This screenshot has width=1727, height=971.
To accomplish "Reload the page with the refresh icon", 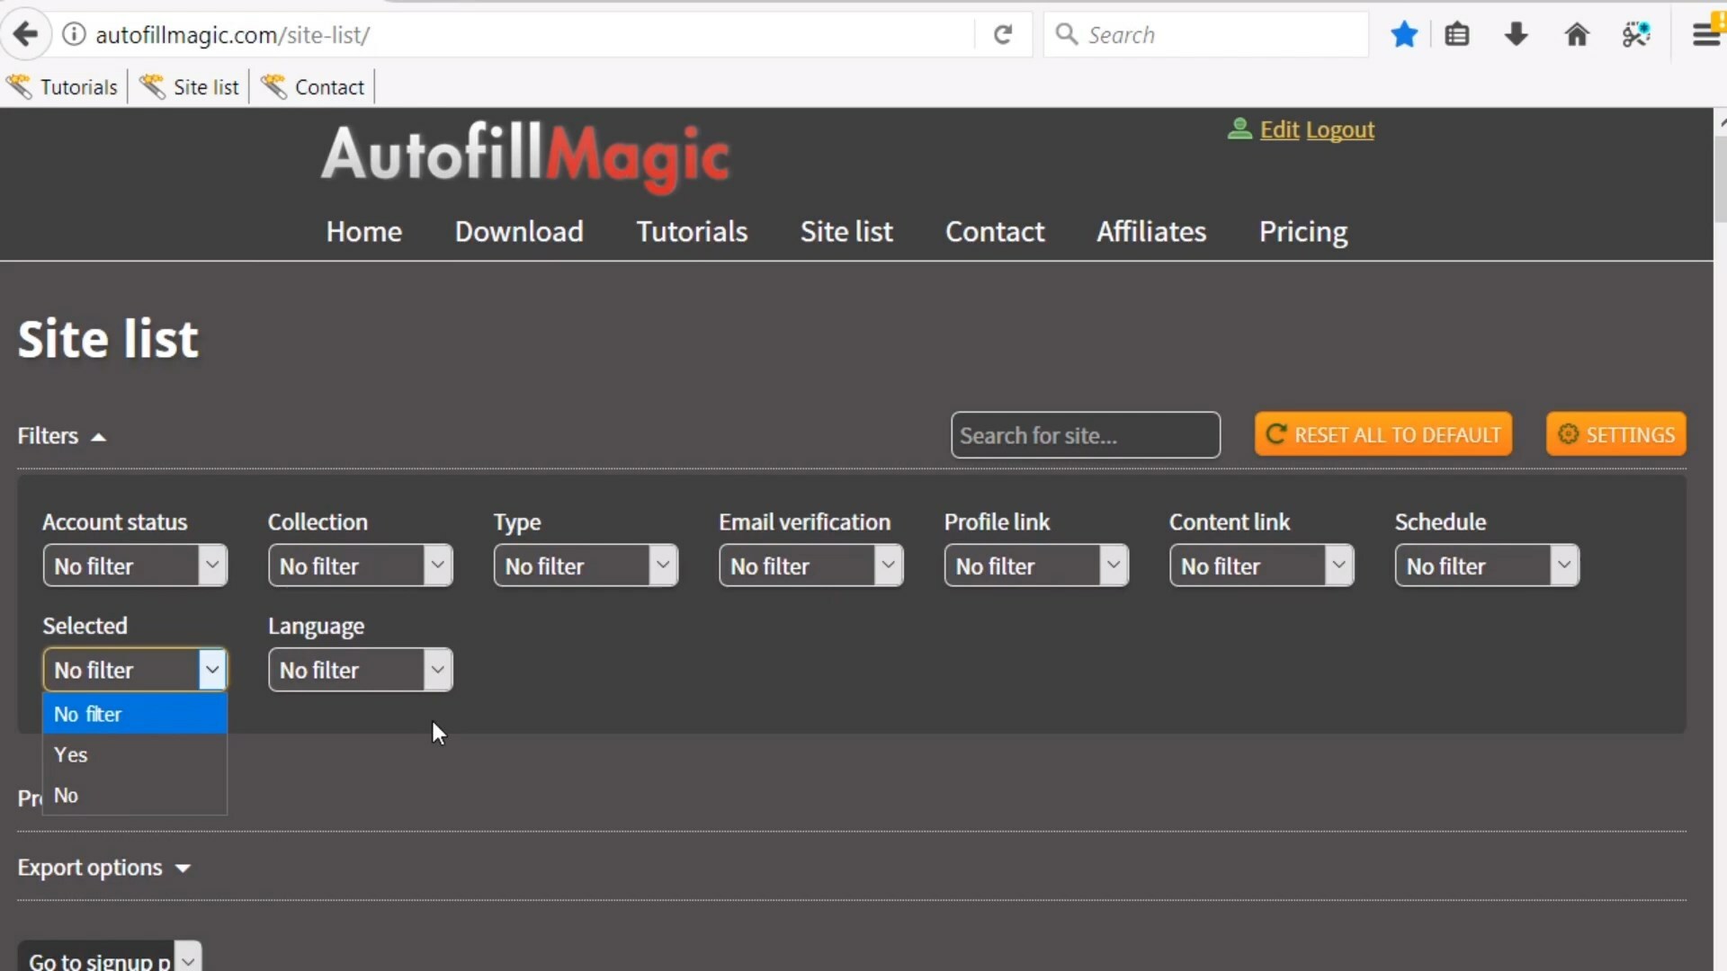I will click(1003, 34).
